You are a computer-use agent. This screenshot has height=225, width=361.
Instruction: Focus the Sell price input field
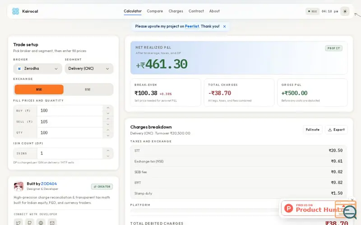(70, 121)
